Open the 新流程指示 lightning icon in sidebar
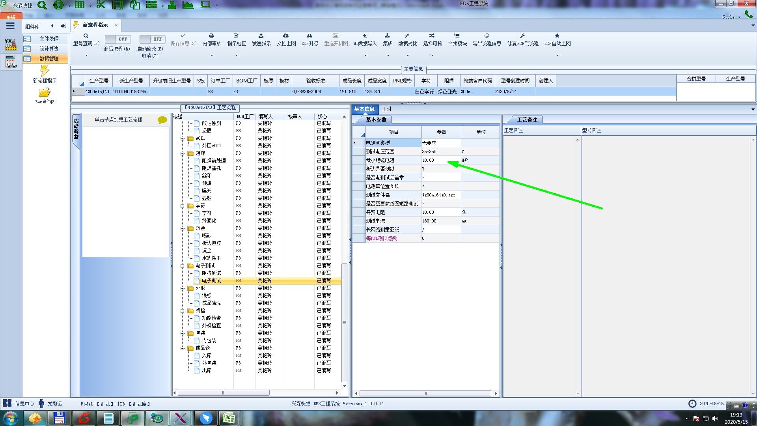This screenshot has width=757, height=426. 45,71
